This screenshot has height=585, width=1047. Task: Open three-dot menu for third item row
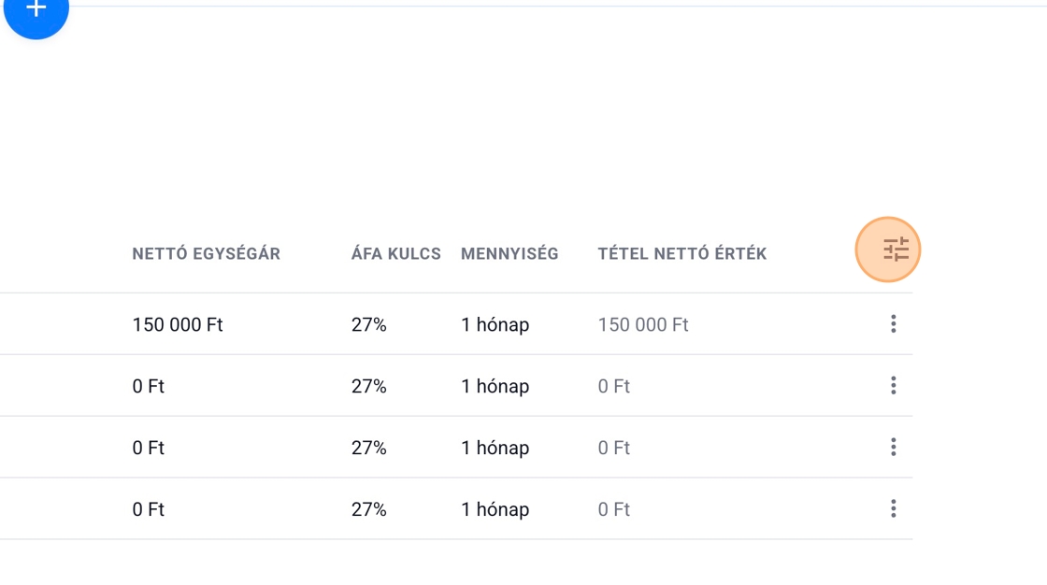[894, 447]
